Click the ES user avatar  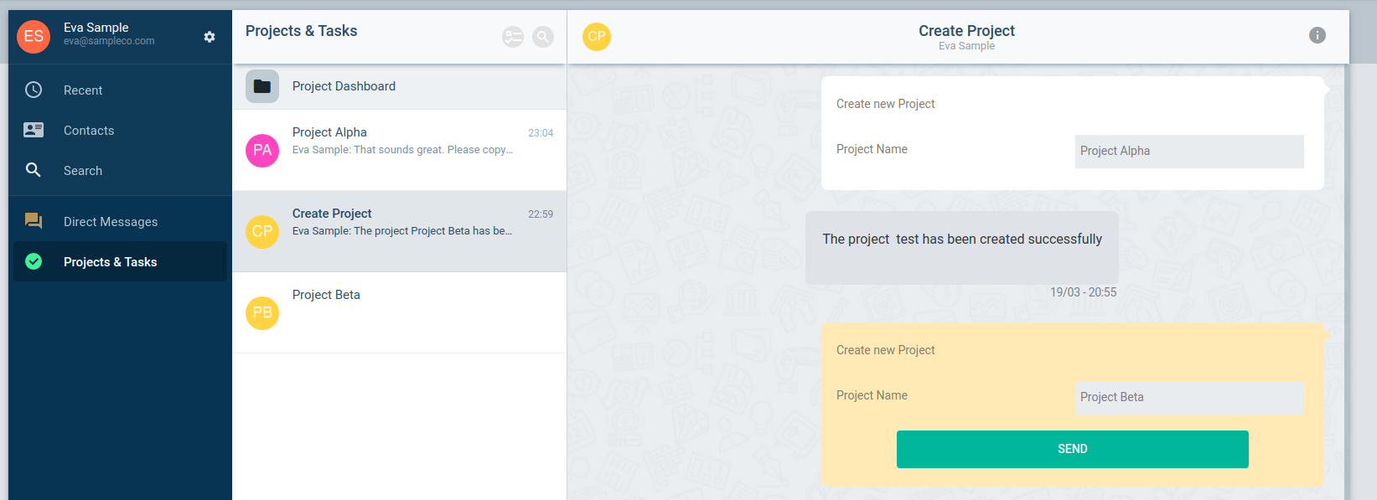[34, 36]
